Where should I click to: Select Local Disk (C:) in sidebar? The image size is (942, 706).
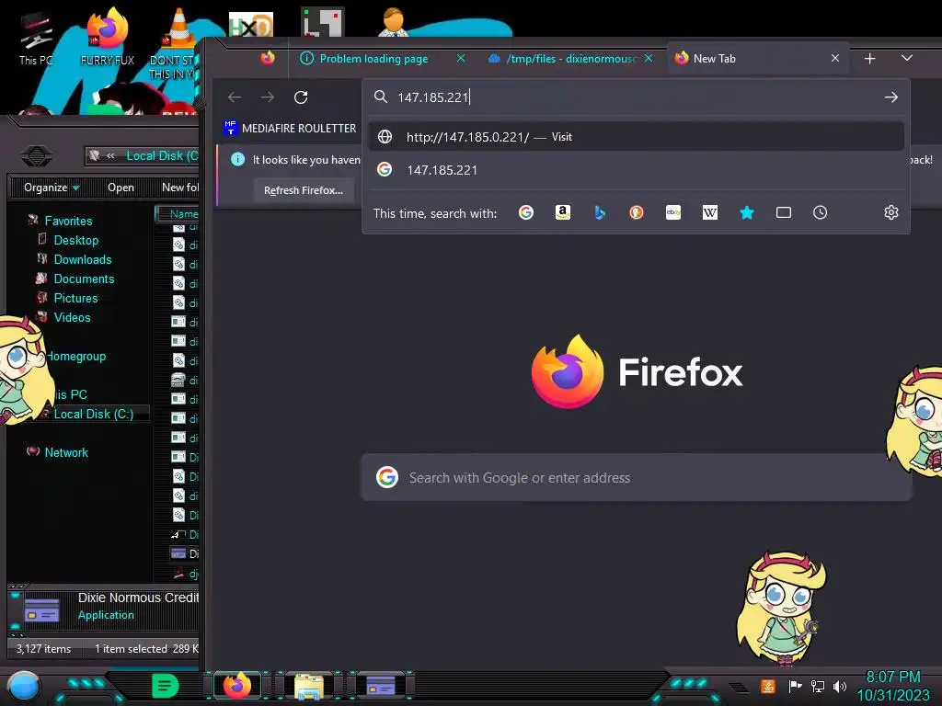coord(94,414)
